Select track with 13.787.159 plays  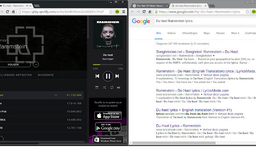click(42, 128)
